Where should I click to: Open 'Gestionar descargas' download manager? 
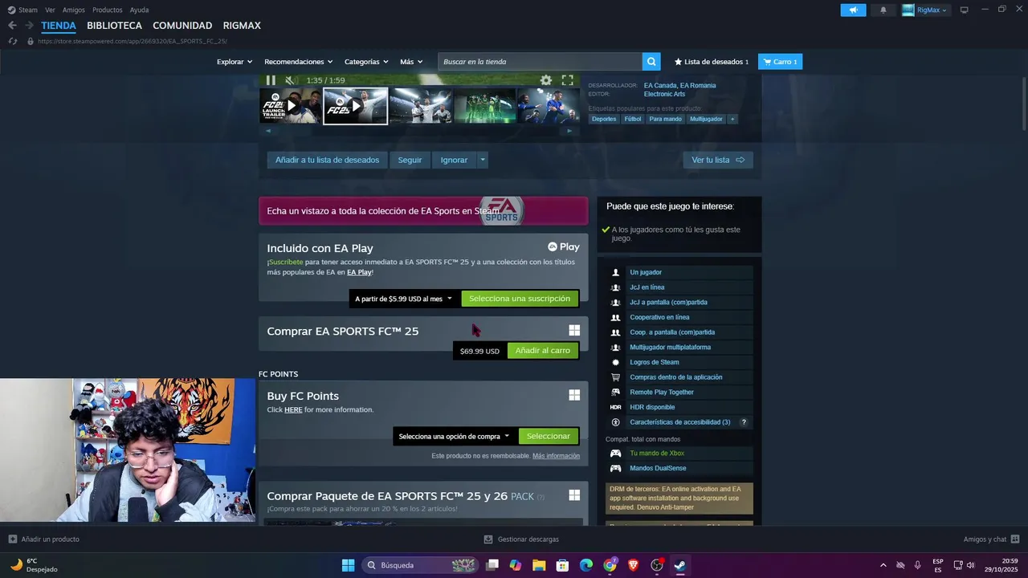coord(521,539)
